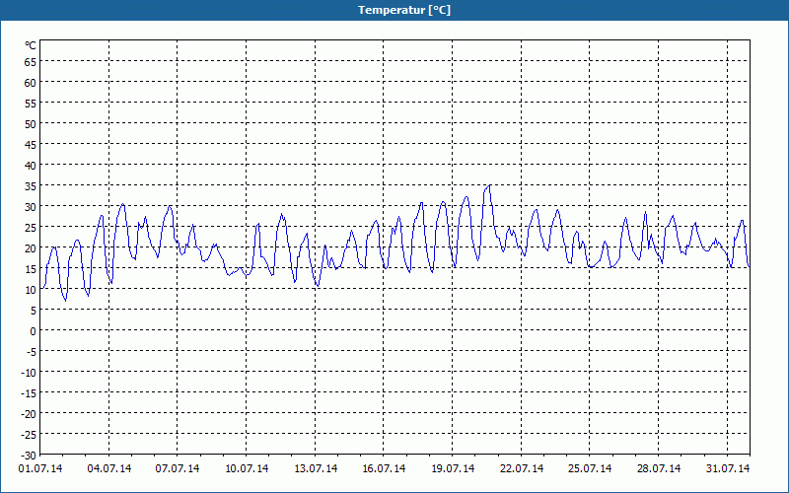Click the 50 y-axis label
The width and height of the screenshot is (789, 493).
point(31,124)
